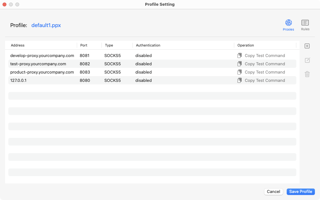Click the delete proxy trash icon
This screenshot has width=320, height=200.
point(307,74)
